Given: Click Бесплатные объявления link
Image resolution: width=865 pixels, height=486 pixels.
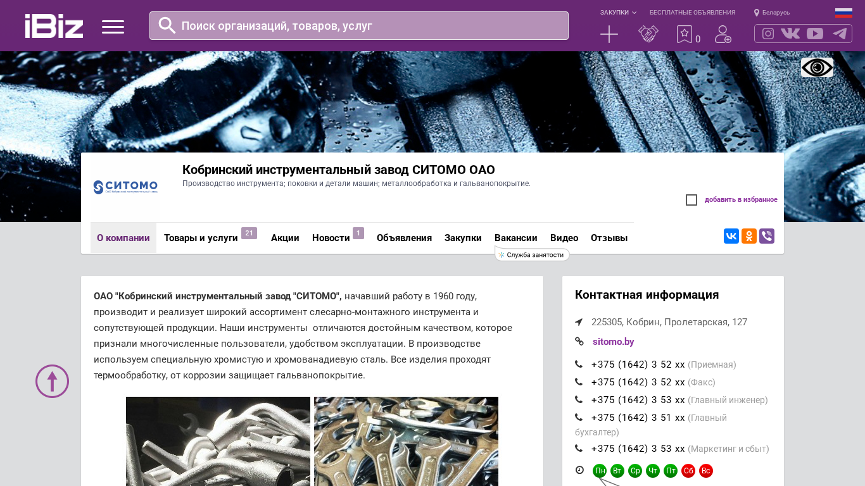Looking at the screenshot, I should pos(692,13).
